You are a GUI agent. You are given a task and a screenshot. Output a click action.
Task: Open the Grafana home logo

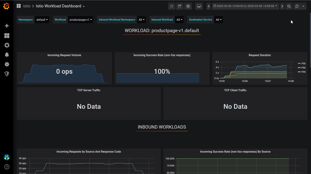click(6, 6)
